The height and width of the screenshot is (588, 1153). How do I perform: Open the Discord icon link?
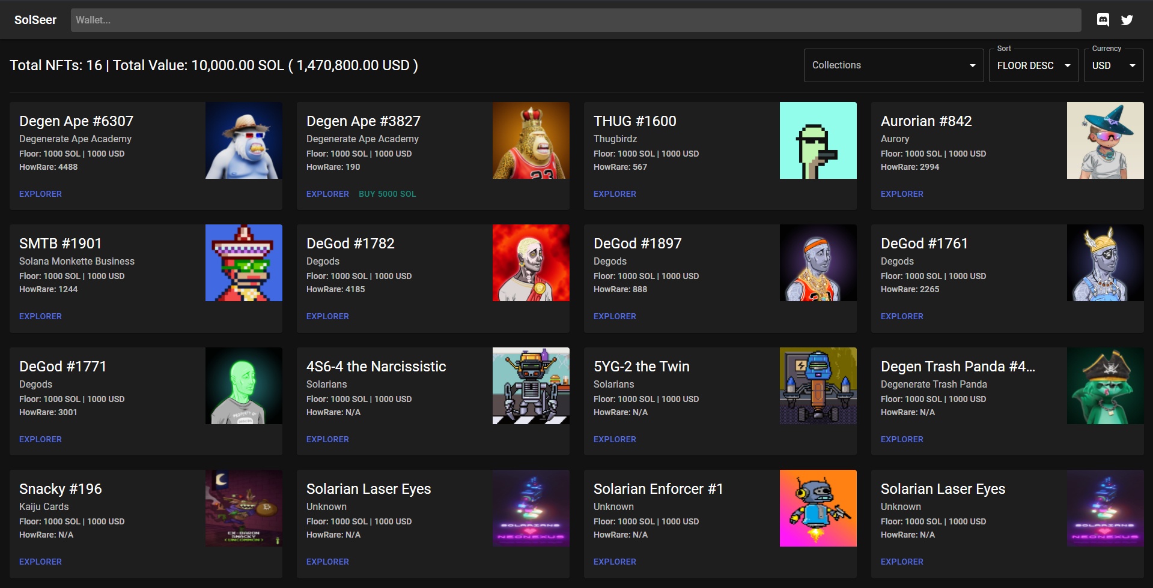pos(1103,20)
